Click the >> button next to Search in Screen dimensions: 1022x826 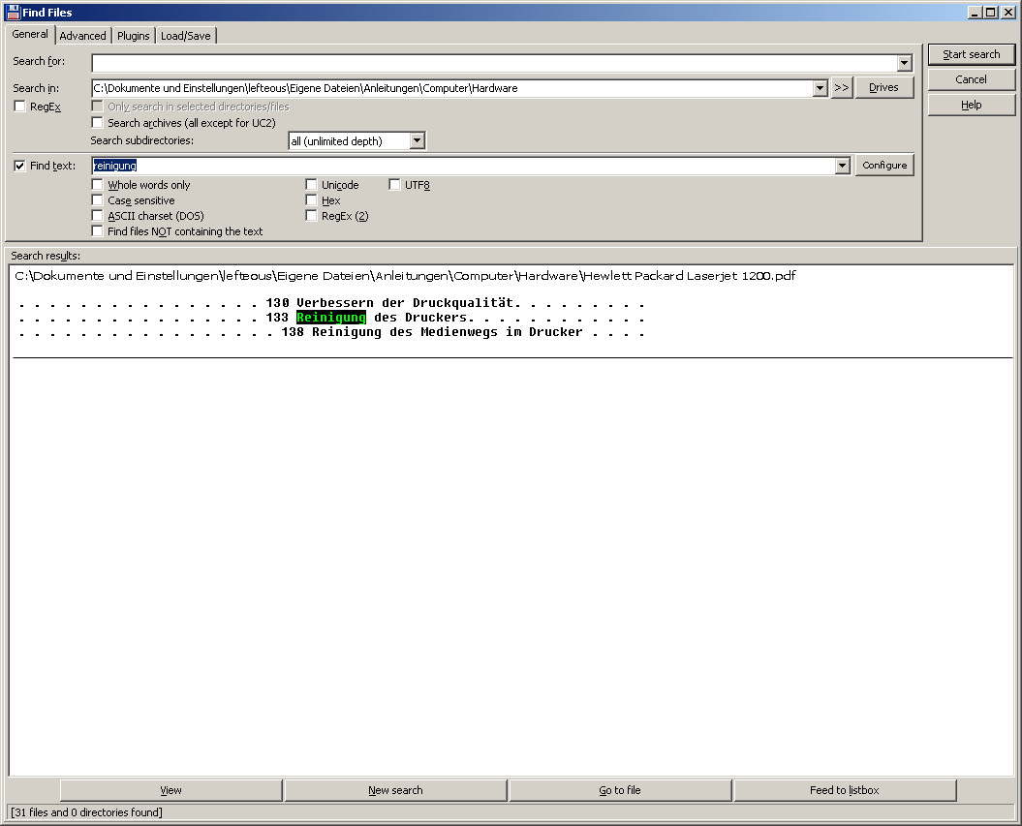(842, 87)
